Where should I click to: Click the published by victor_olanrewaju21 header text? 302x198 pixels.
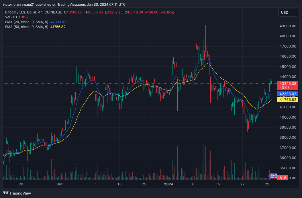pos(64,4)
